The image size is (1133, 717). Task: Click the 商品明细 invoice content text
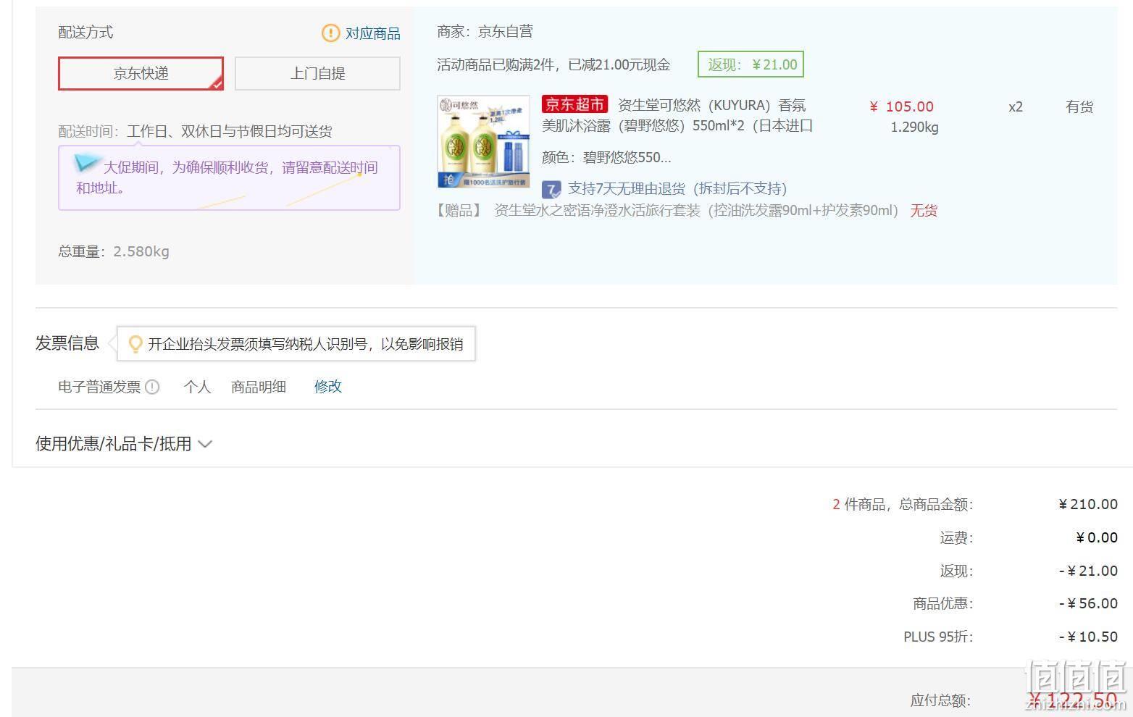pyautogui.click(x=259, y=387)
